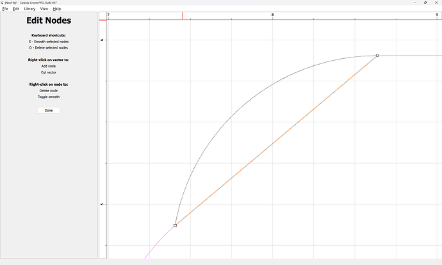Screen dimensions: 442x265
Task: Click 'Right-click on node to:' label
Action: click(49, 84)
